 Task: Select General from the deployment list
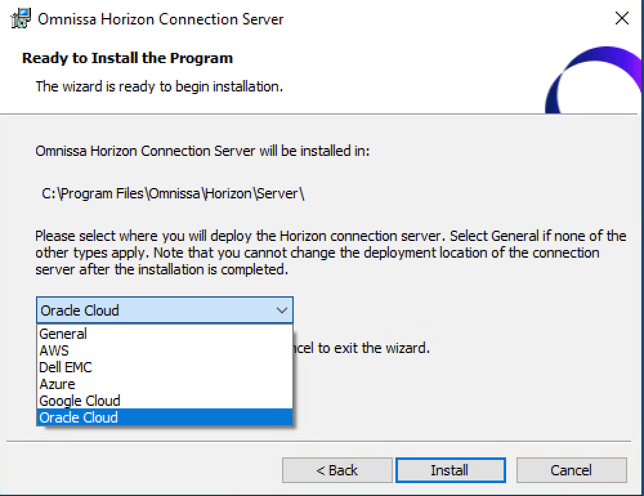[165, 334]
